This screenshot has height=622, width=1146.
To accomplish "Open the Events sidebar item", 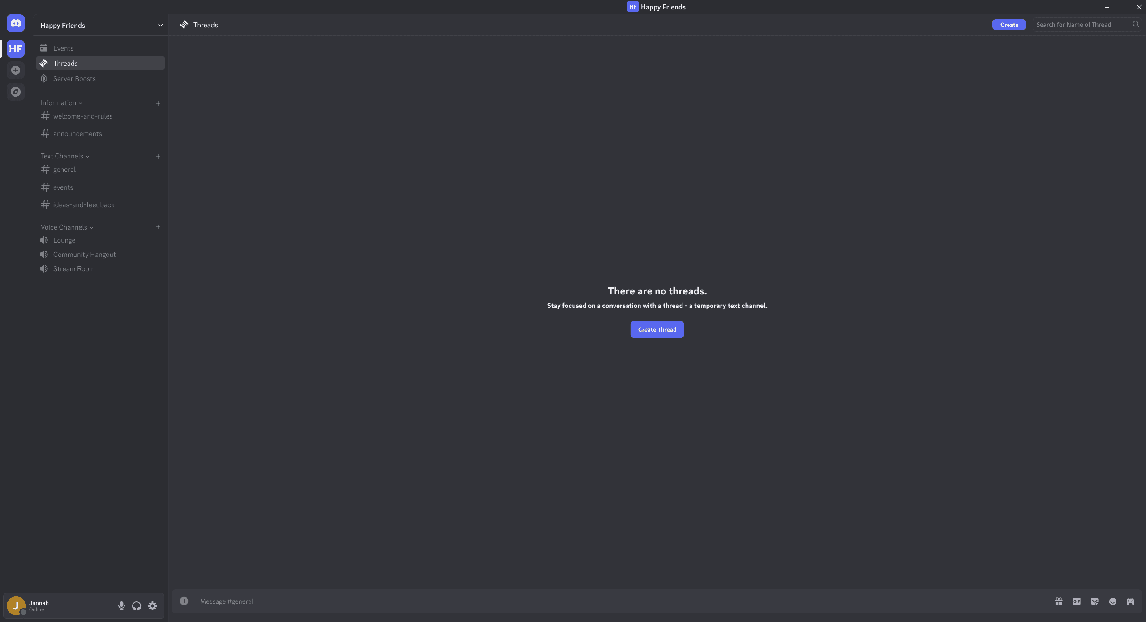I will point(63,48).
